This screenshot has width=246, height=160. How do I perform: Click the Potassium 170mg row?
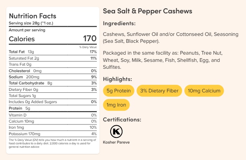click(52, 134)
